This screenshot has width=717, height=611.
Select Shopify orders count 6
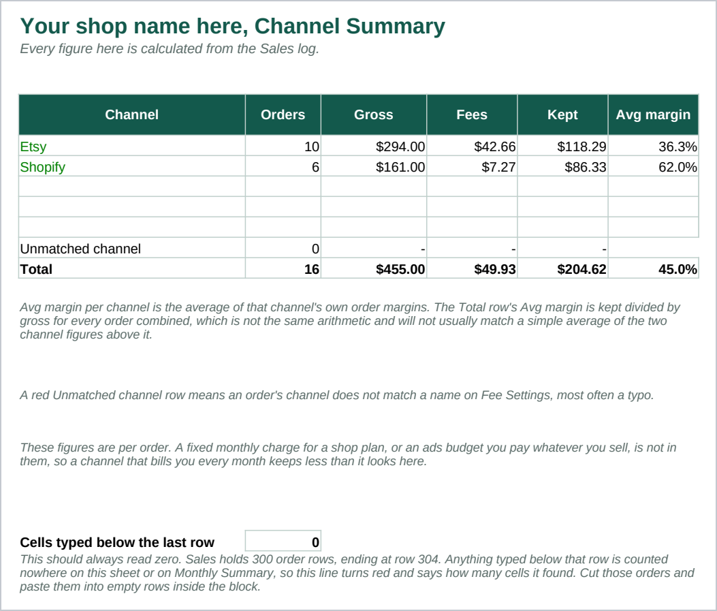pos(283,167)
